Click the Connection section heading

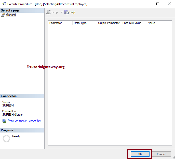pos(9,96)
